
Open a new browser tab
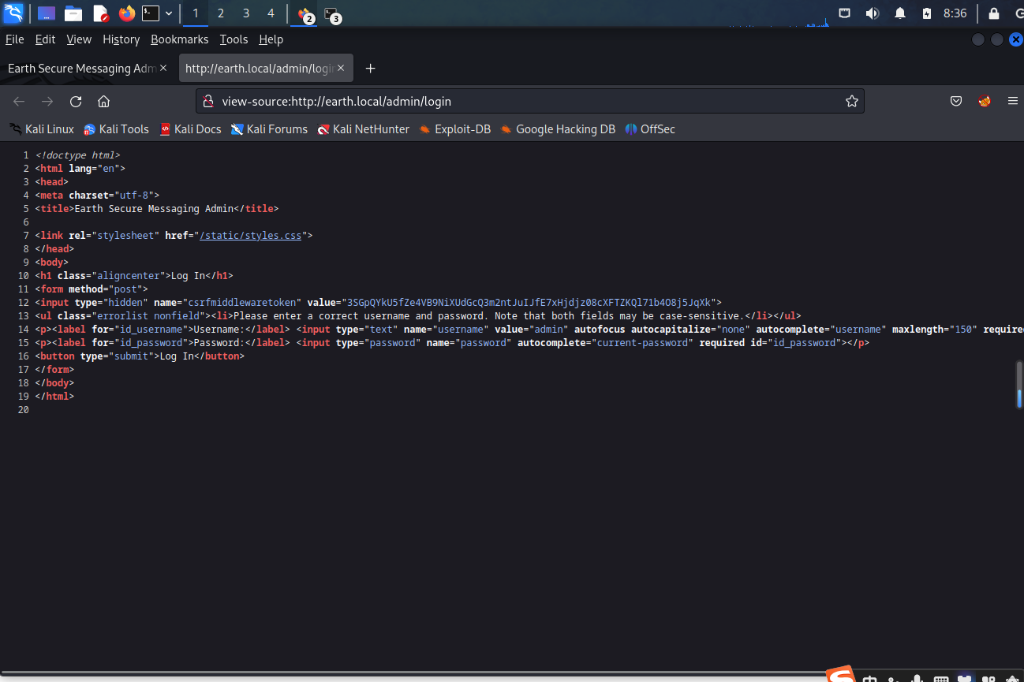click(x=371, y=69)
